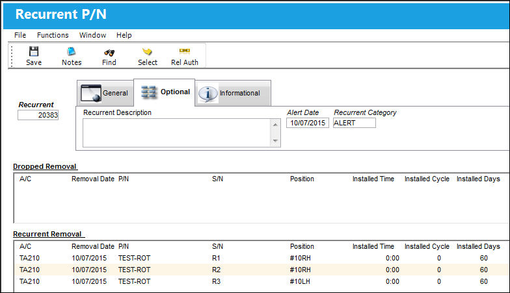
Task: Click removal date 10/07/2015 in R3 row
Action: click(x=89, y=282)
